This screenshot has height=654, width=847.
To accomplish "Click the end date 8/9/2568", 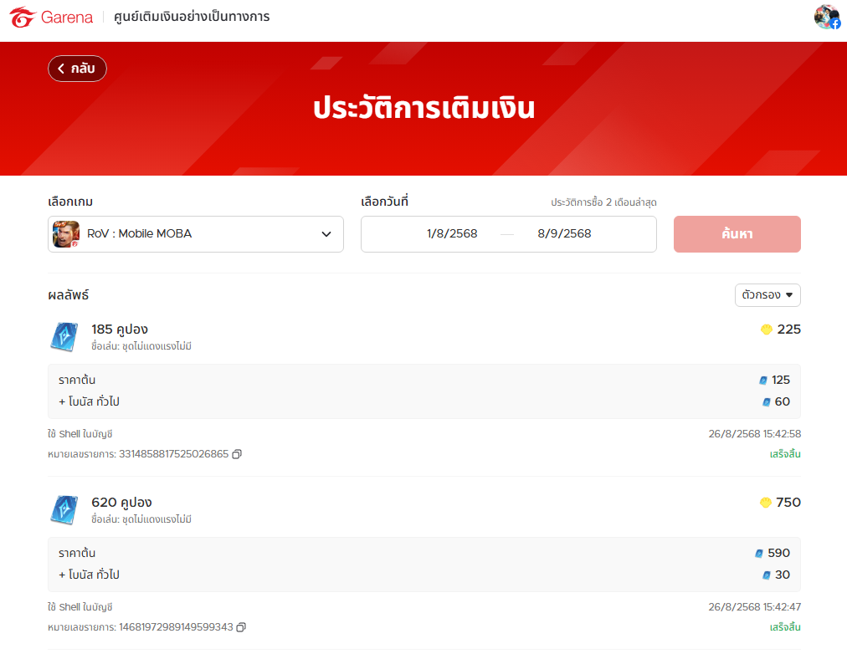I will (x=564, y=233).
